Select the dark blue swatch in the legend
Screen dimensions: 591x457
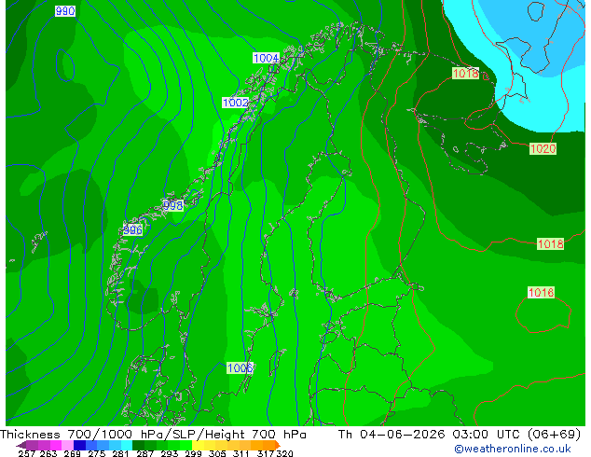[79, 445]
